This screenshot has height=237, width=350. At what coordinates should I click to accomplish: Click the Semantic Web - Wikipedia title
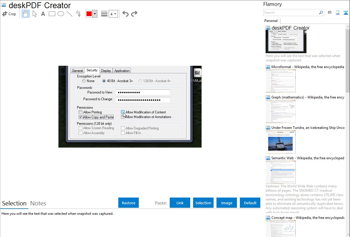(308, 158)
